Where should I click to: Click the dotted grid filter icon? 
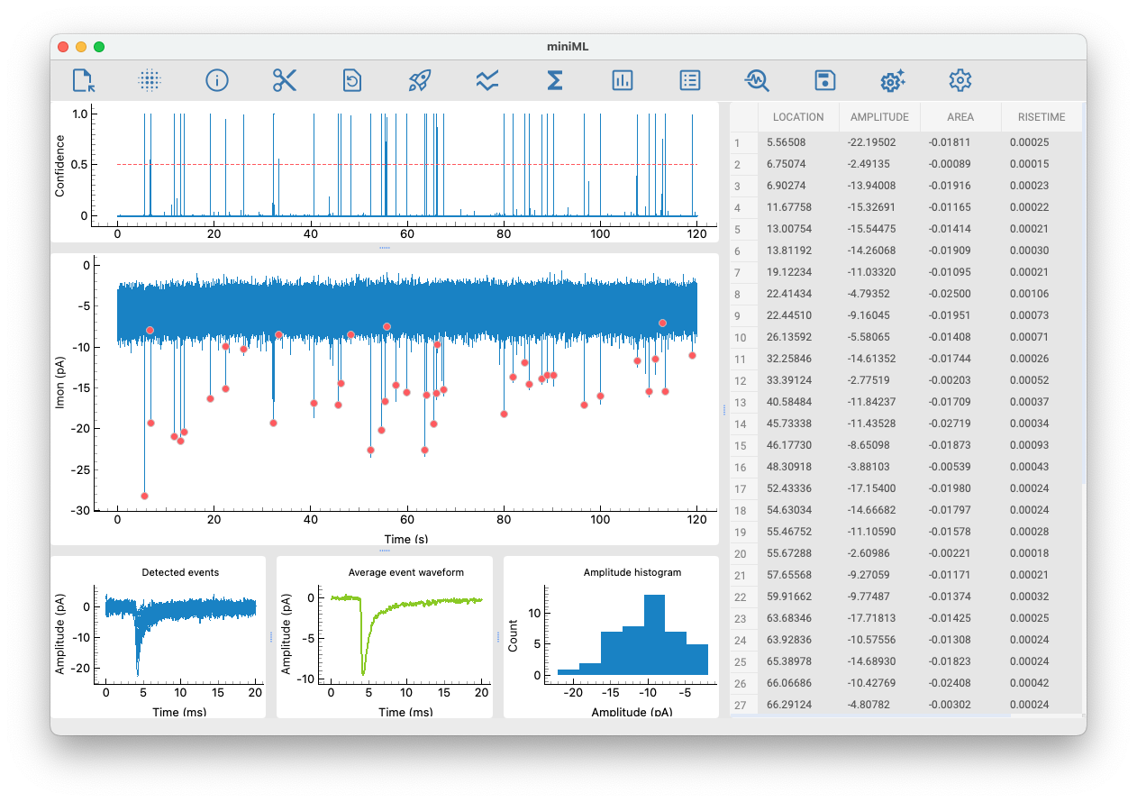(x=150, y=80)
